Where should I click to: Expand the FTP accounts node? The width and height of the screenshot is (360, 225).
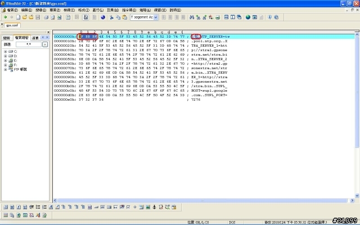click(x=5, y=70)
